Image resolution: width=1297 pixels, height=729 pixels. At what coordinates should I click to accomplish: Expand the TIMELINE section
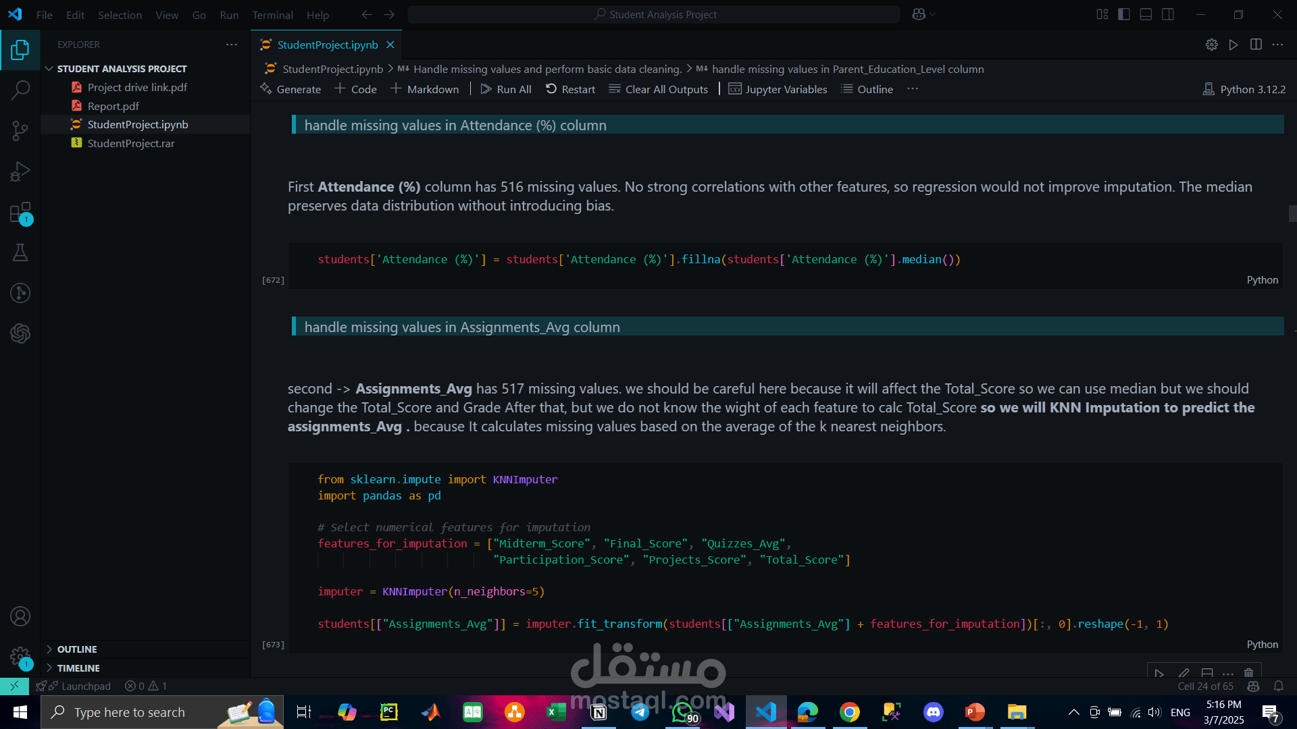78,668
